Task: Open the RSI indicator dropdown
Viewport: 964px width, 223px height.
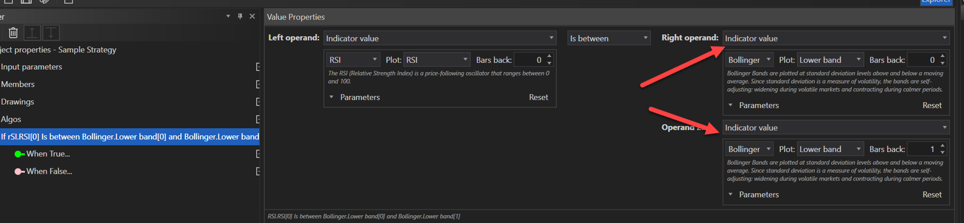Action: click(x=353, y=60)
